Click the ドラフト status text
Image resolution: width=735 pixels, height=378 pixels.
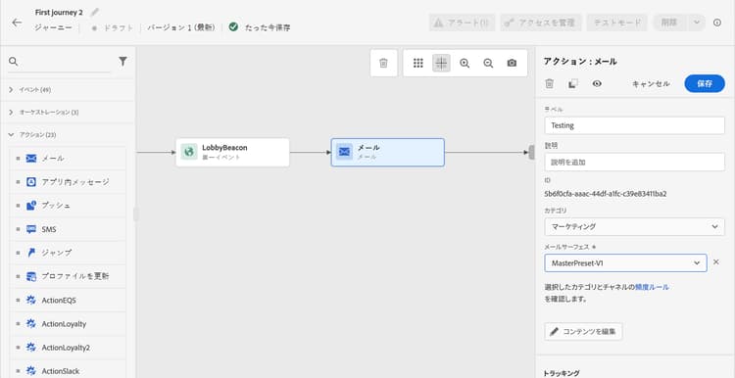[x=119, y=28]
